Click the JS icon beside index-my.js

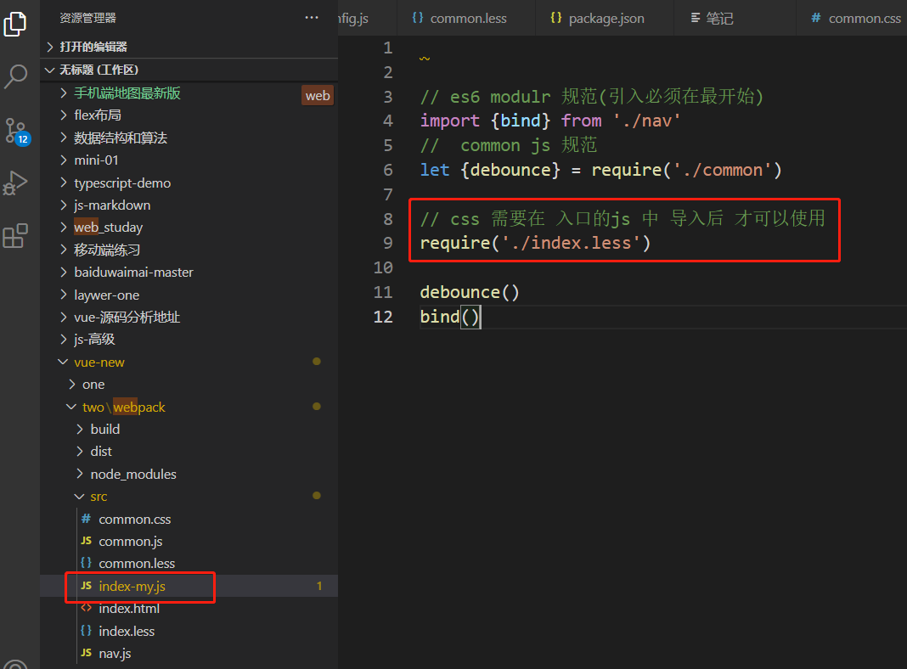[86, 586]
